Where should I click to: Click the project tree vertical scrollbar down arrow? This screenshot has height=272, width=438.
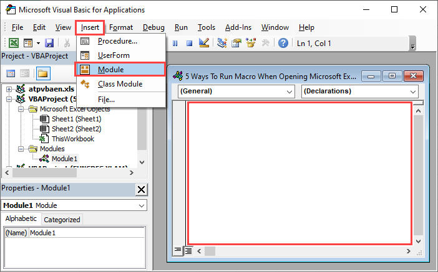pos(142,162)
